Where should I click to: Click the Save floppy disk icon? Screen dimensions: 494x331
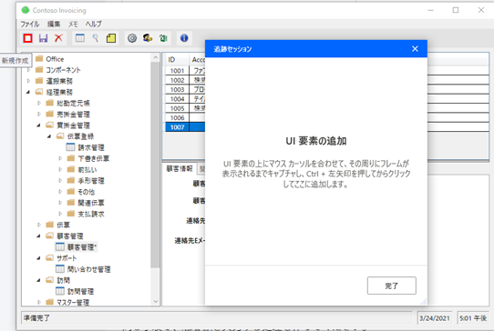pyautogui.click(x=43, y=38)
